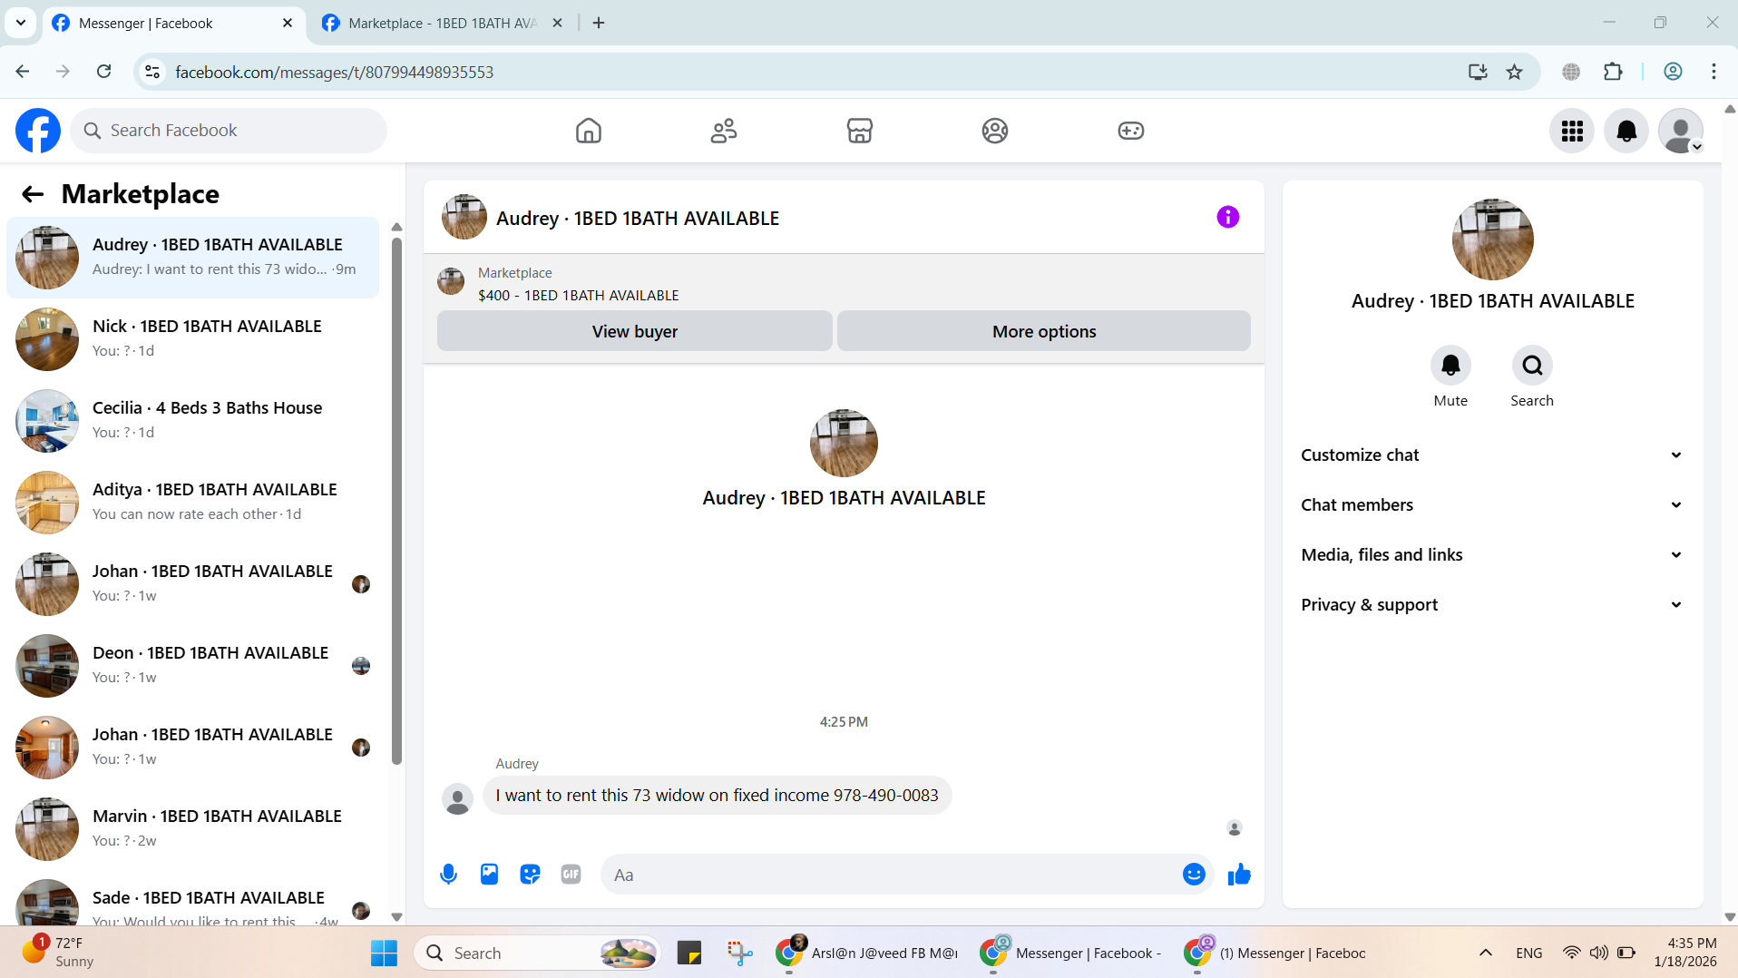Click Windows taskbar Search box

pos(537,953)
